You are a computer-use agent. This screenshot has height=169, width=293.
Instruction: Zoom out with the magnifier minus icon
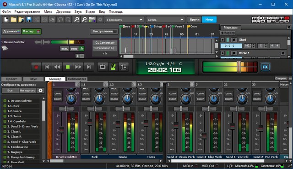pos(84,19)
